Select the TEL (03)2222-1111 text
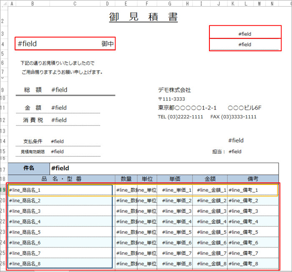Screen dimensions: 292x272 pos(180,117)
